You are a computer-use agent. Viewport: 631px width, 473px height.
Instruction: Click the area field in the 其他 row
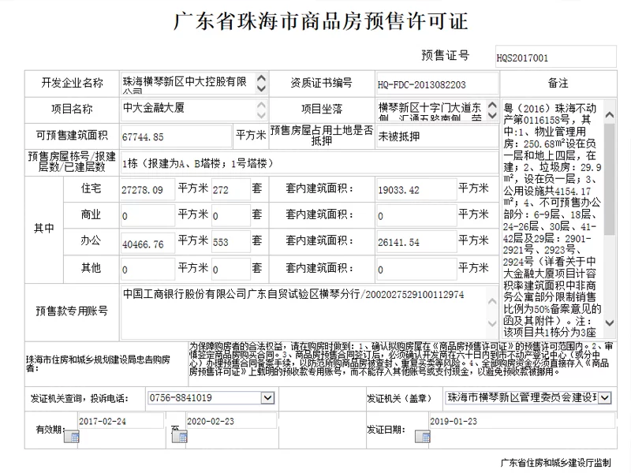click(x=147, y=270)
